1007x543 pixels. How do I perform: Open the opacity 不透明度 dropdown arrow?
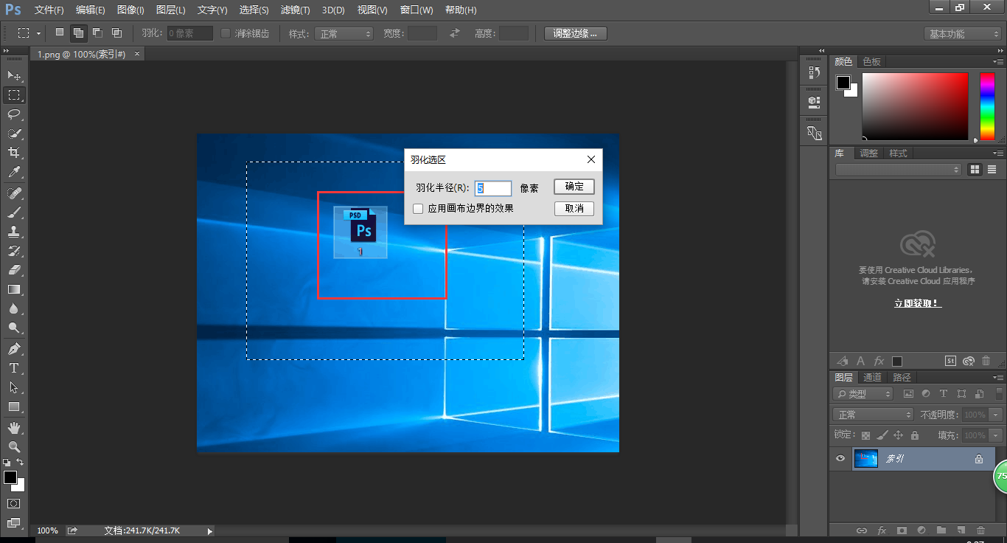tap(997, 415)
